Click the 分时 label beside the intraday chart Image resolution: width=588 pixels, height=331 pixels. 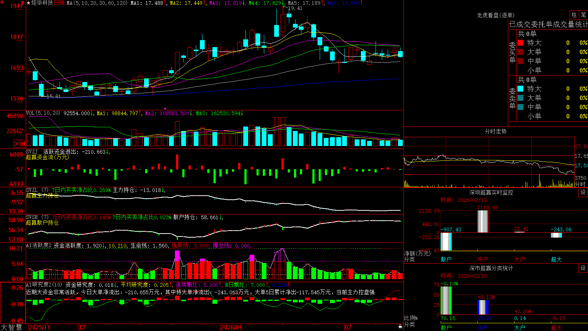(580, 184)
